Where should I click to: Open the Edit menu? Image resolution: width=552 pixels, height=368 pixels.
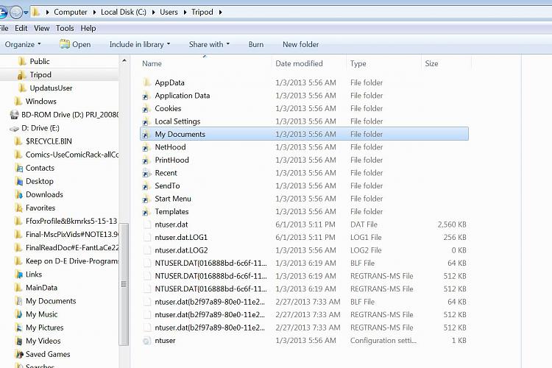pos(21,28)
